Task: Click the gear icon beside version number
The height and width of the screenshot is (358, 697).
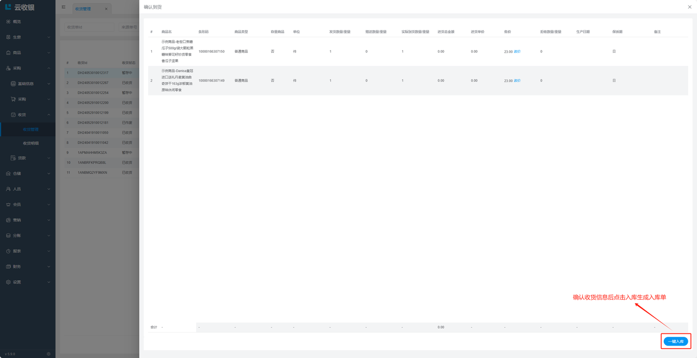Action: click(x=48, y=354)
